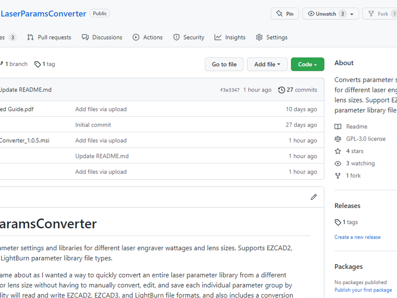The height and width of the screenshot is (298, 397).
Task: Go to the Settings tab
Action: tap(272, 37)
